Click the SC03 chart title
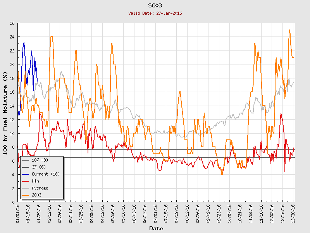 pyautogui.click(x=155, y=5)
